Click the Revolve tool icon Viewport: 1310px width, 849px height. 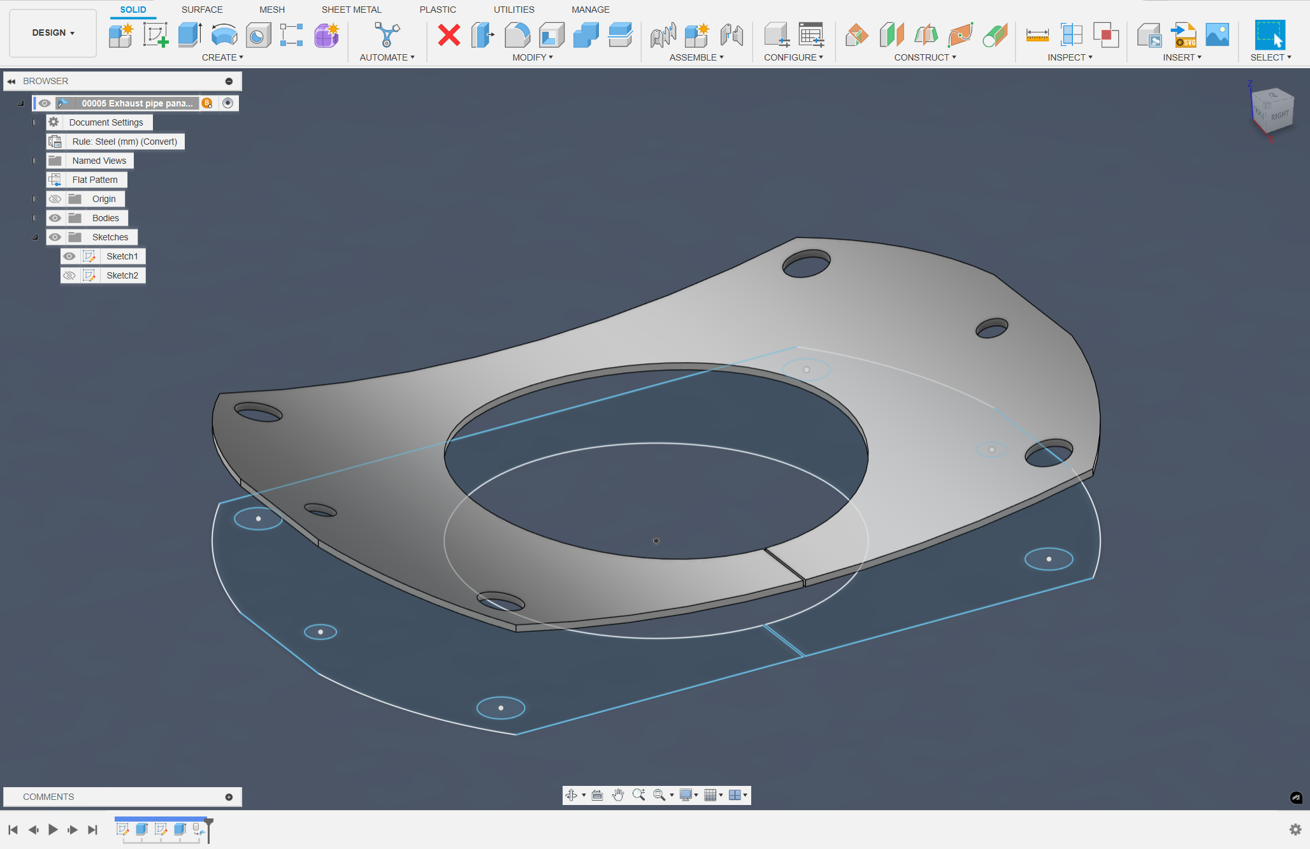[x=224, y=34]
